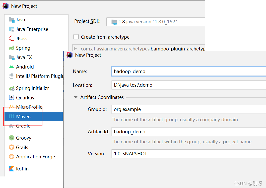The image size is (266, 188).
Task: Collapse the Artifact Coordinates section
Action: click(76, 97)
